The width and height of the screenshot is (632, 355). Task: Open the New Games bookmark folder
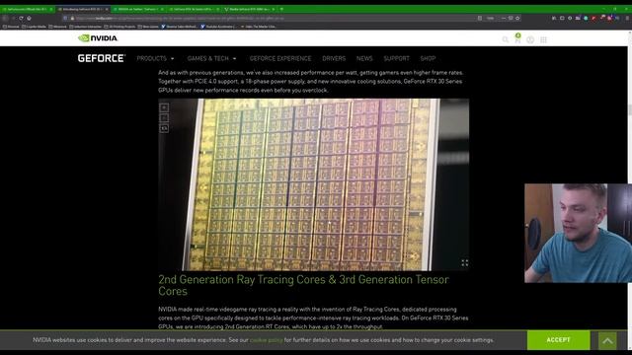pyautogui.click(x=148, y=27)
